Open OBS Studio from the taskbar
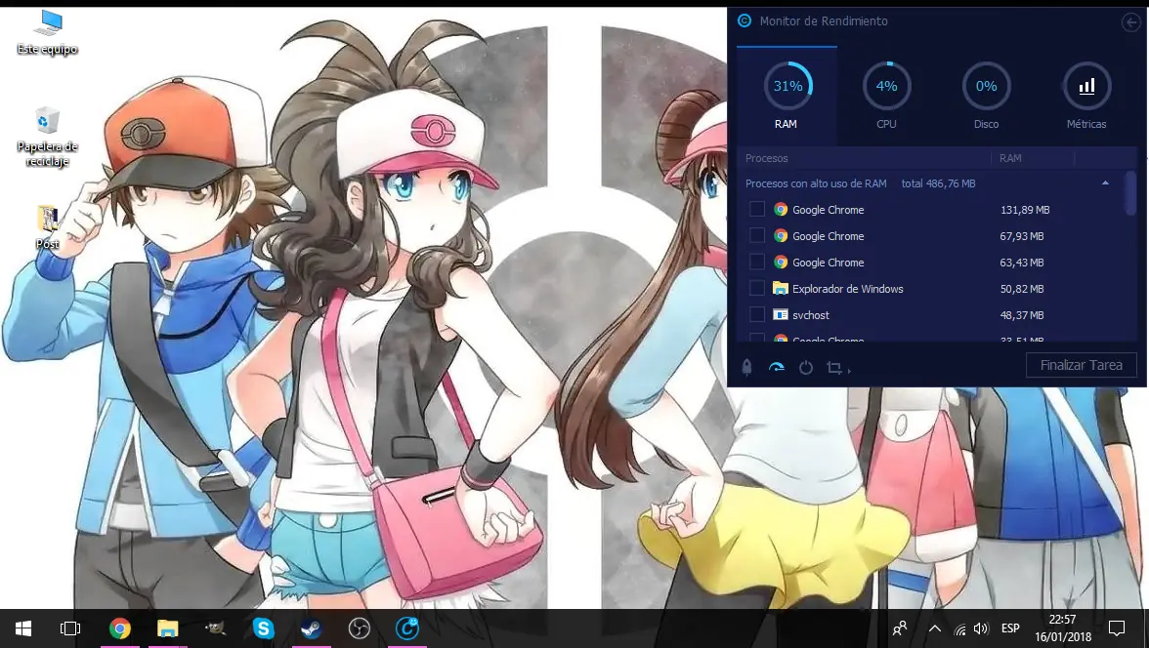 359,628
